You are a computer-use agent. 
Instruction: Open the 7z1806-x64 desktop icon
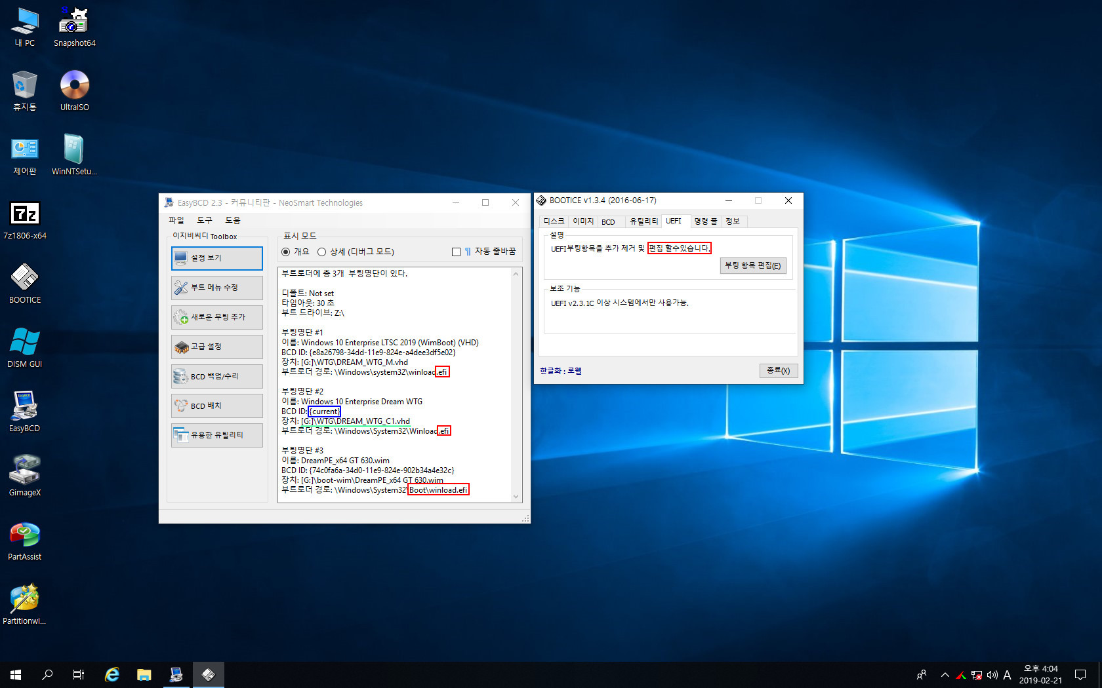coord(25,220)
